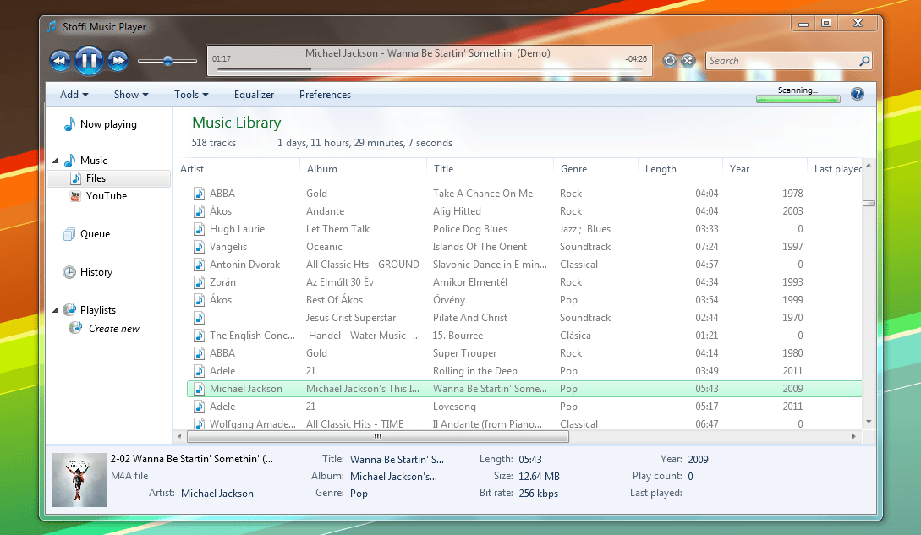
Task: Click the file icon of The English Concert track
Action: point(199,336)
